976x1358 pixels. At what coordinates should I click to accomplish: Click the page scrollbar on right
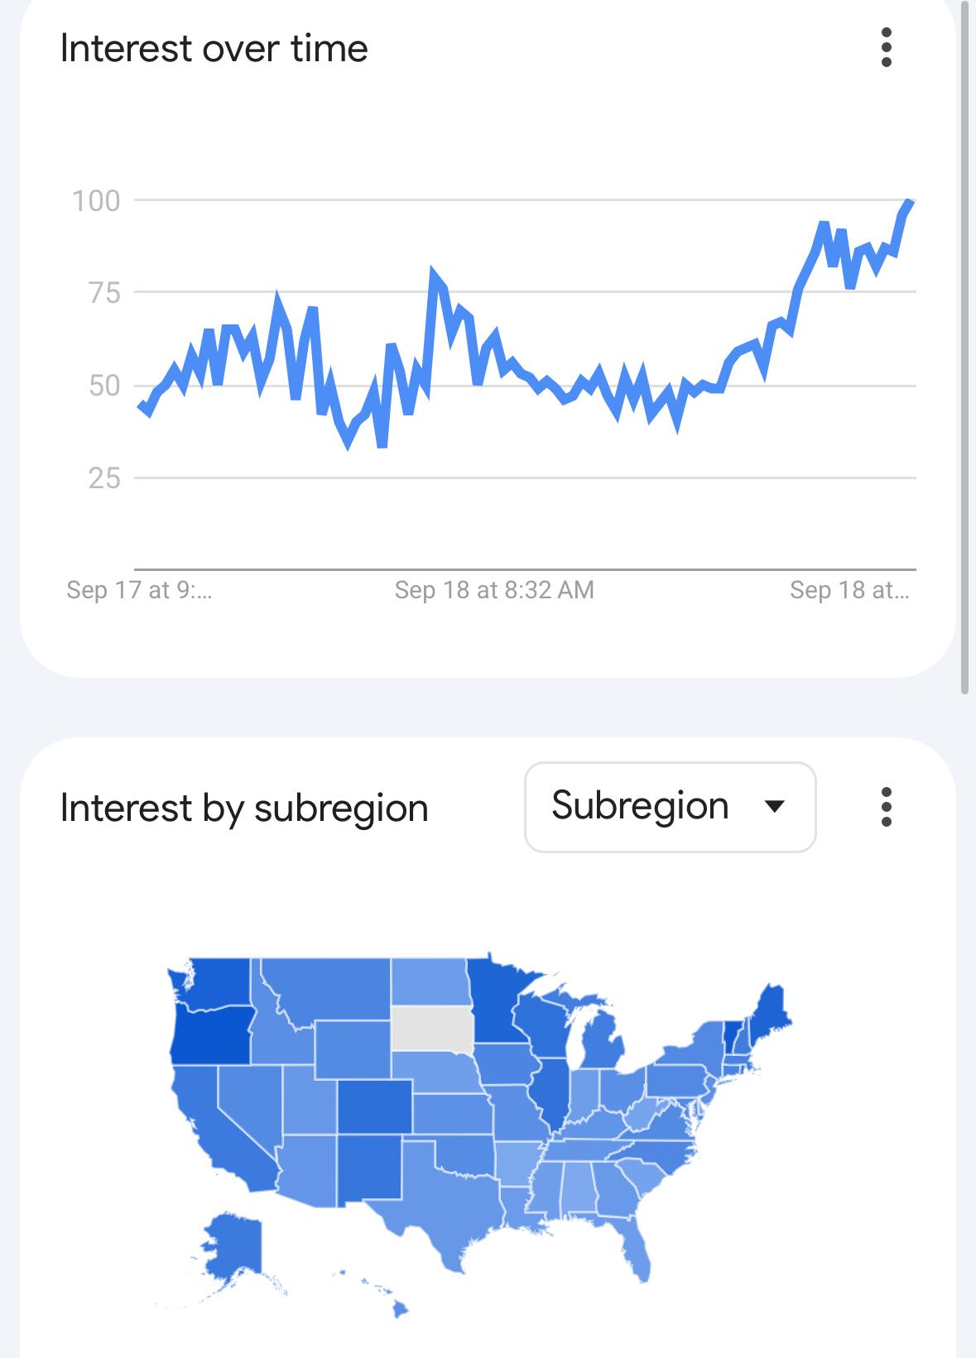964,348
